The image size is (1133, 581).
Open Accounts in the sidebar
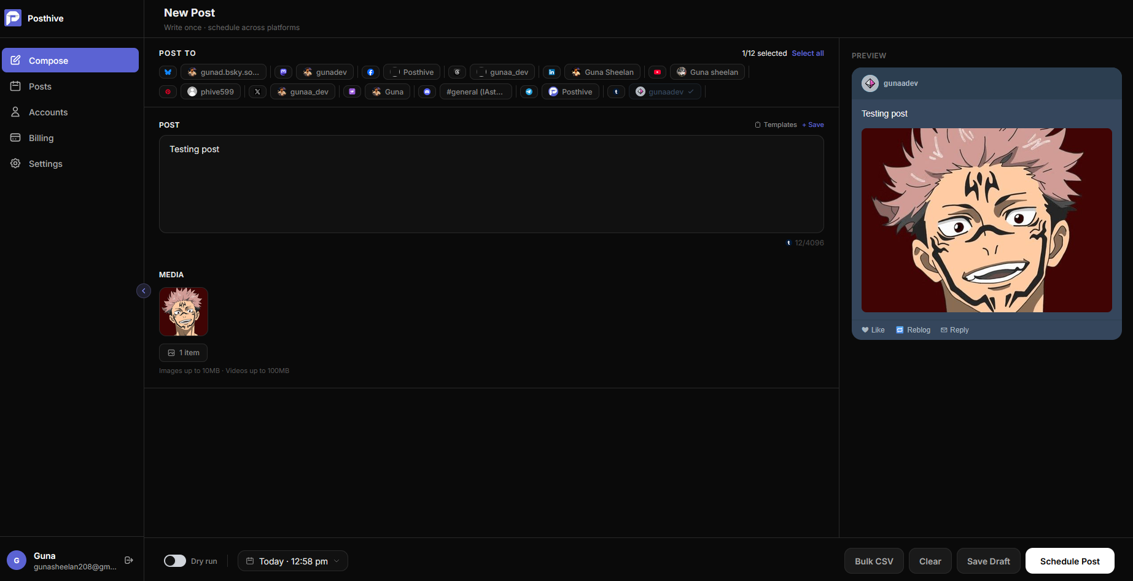[71, 112]
